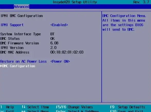Click the BT interface type value
This screenshot has width=151, height=112.
point(52,34)
